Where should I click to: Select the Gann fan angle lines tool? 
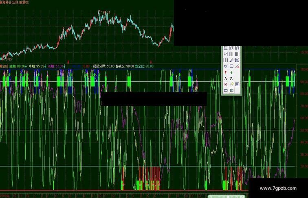pyautogui.click(x=237, y=60)
